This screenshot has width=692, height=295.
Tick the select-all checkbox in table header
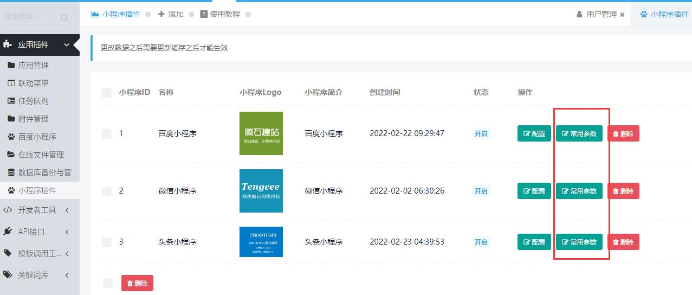pyautogui.click(x=107, y=93)
